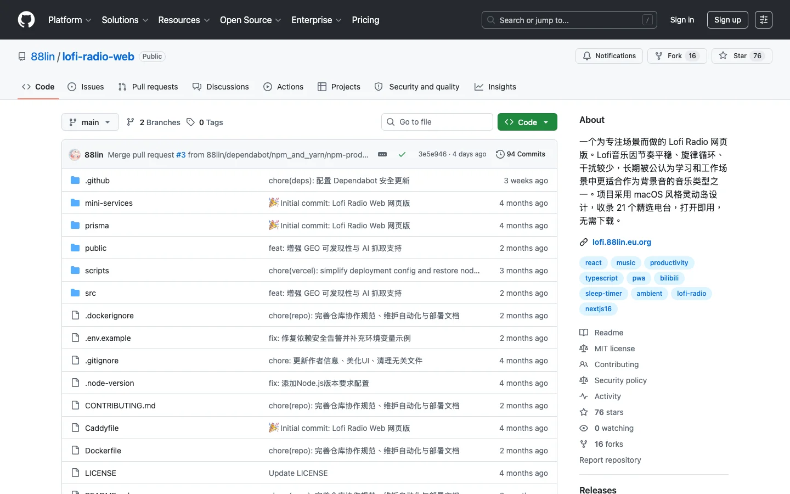View 94 Commits history
Viewport: 790px width, 494px height.
521,154
